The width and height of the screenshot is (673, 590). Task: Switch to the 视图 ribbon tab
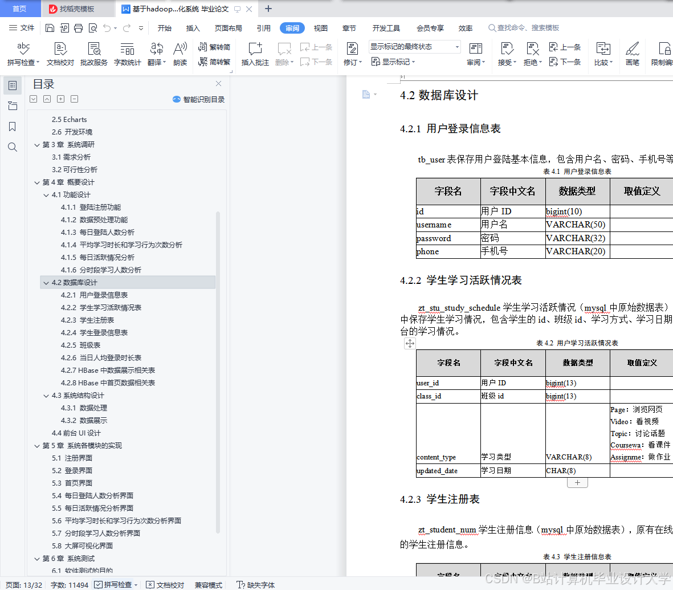pyautogui.click(x=320, y=27)
